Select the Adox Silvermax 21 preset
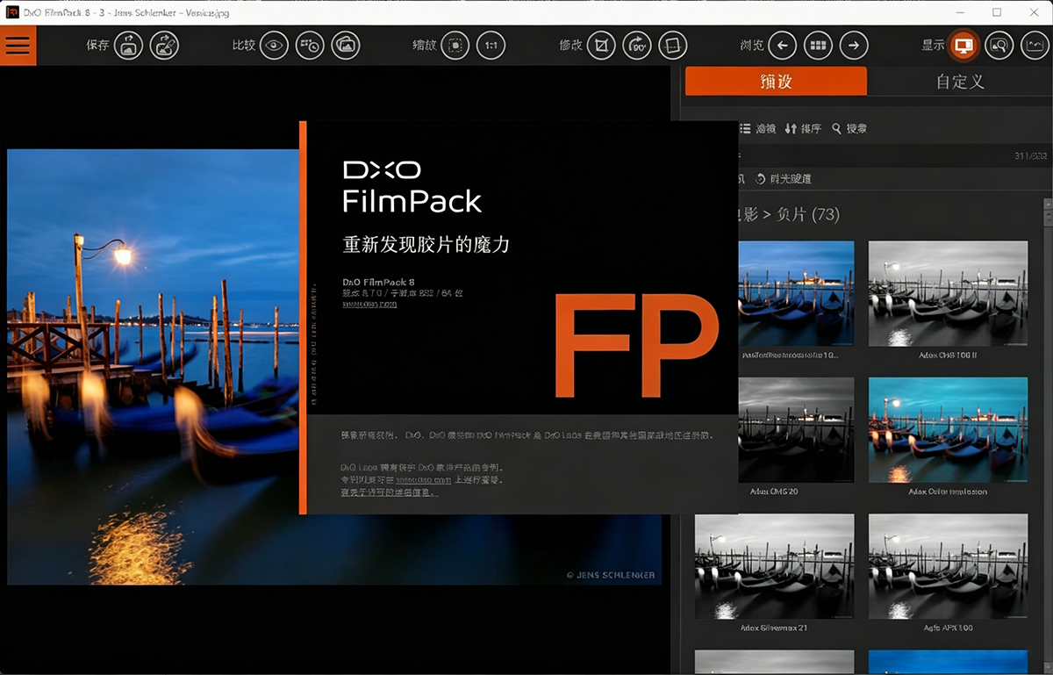This screenshot has height=675, width=1053. point(774,566)
